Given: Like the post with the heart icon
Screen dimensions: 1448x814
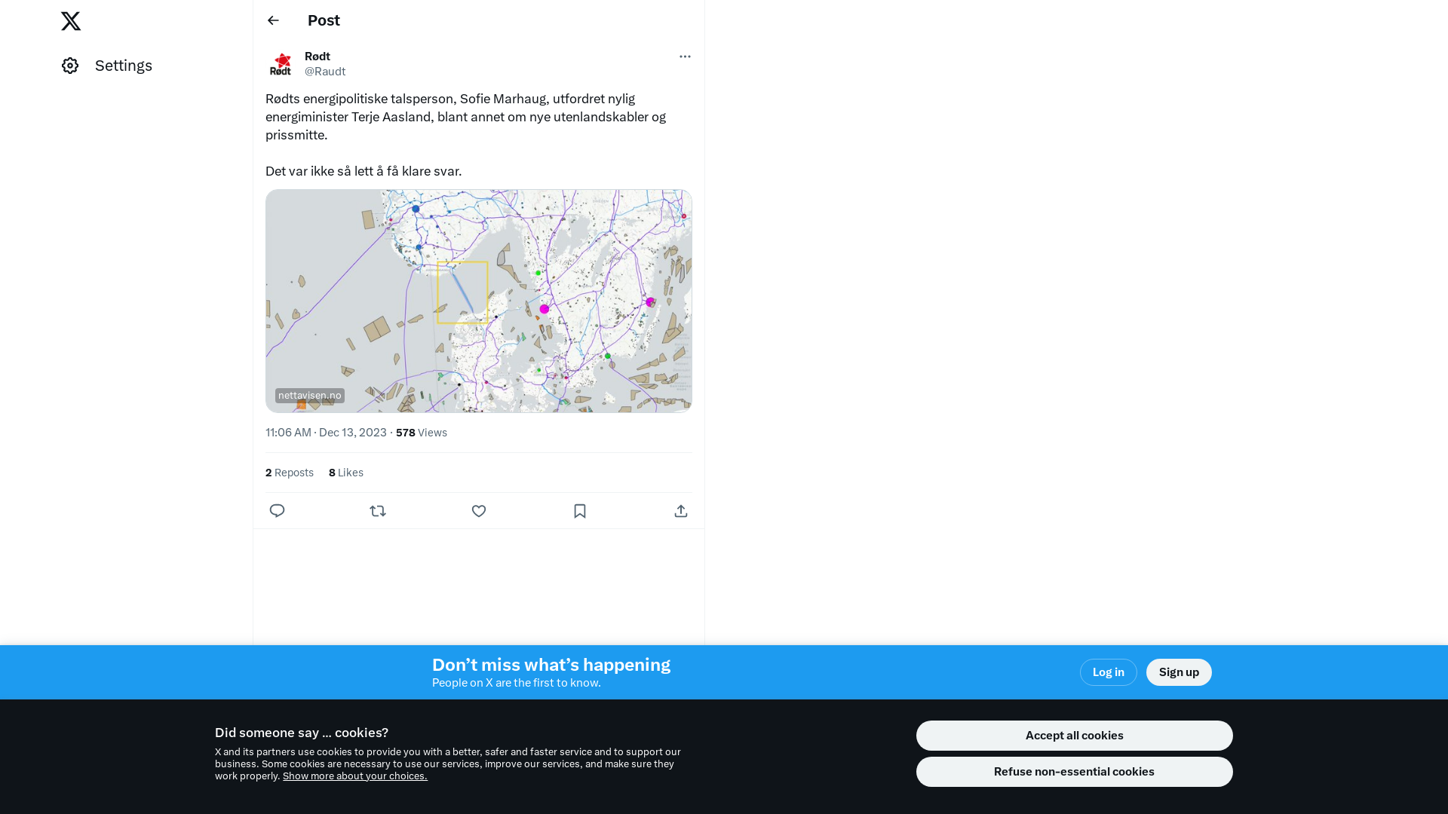Looking at the screenshot, I should click(479, 511).
